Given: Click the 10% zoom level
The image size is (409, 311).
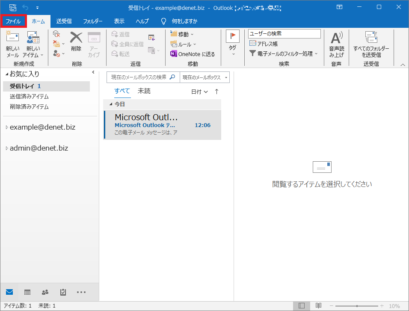Looking at the screenshot, I should tap(394, 306).
